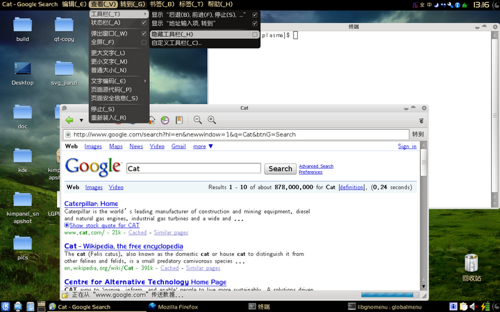Toggle the 弹出窗口(_W) popup windows checkbox
This screenshot has height=312, width=500.
point(144,33)
